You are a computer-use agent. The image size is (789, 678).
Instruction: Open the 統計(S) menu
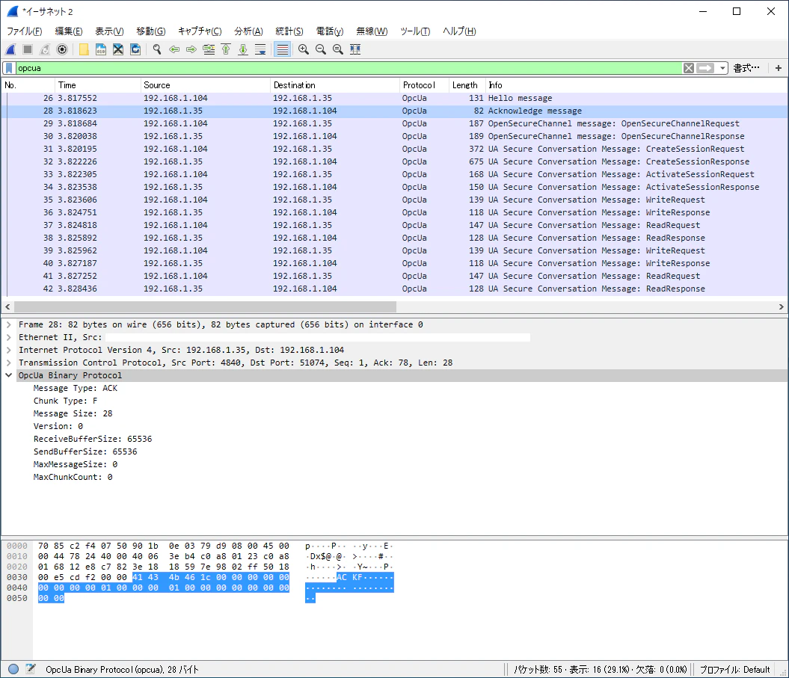click(289, 31)
